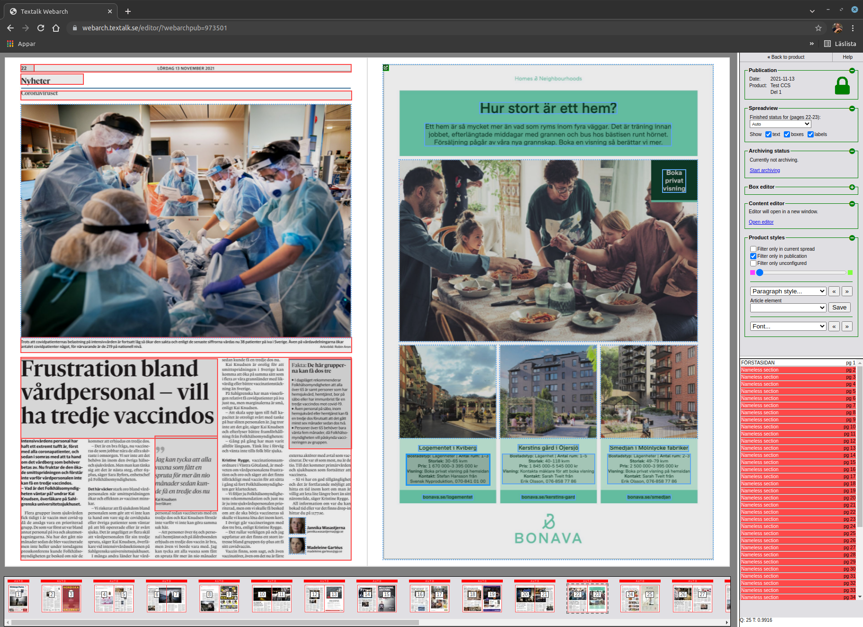Click the magenta swatch beside the slider
863x627 pixels.
coord(753,273)
